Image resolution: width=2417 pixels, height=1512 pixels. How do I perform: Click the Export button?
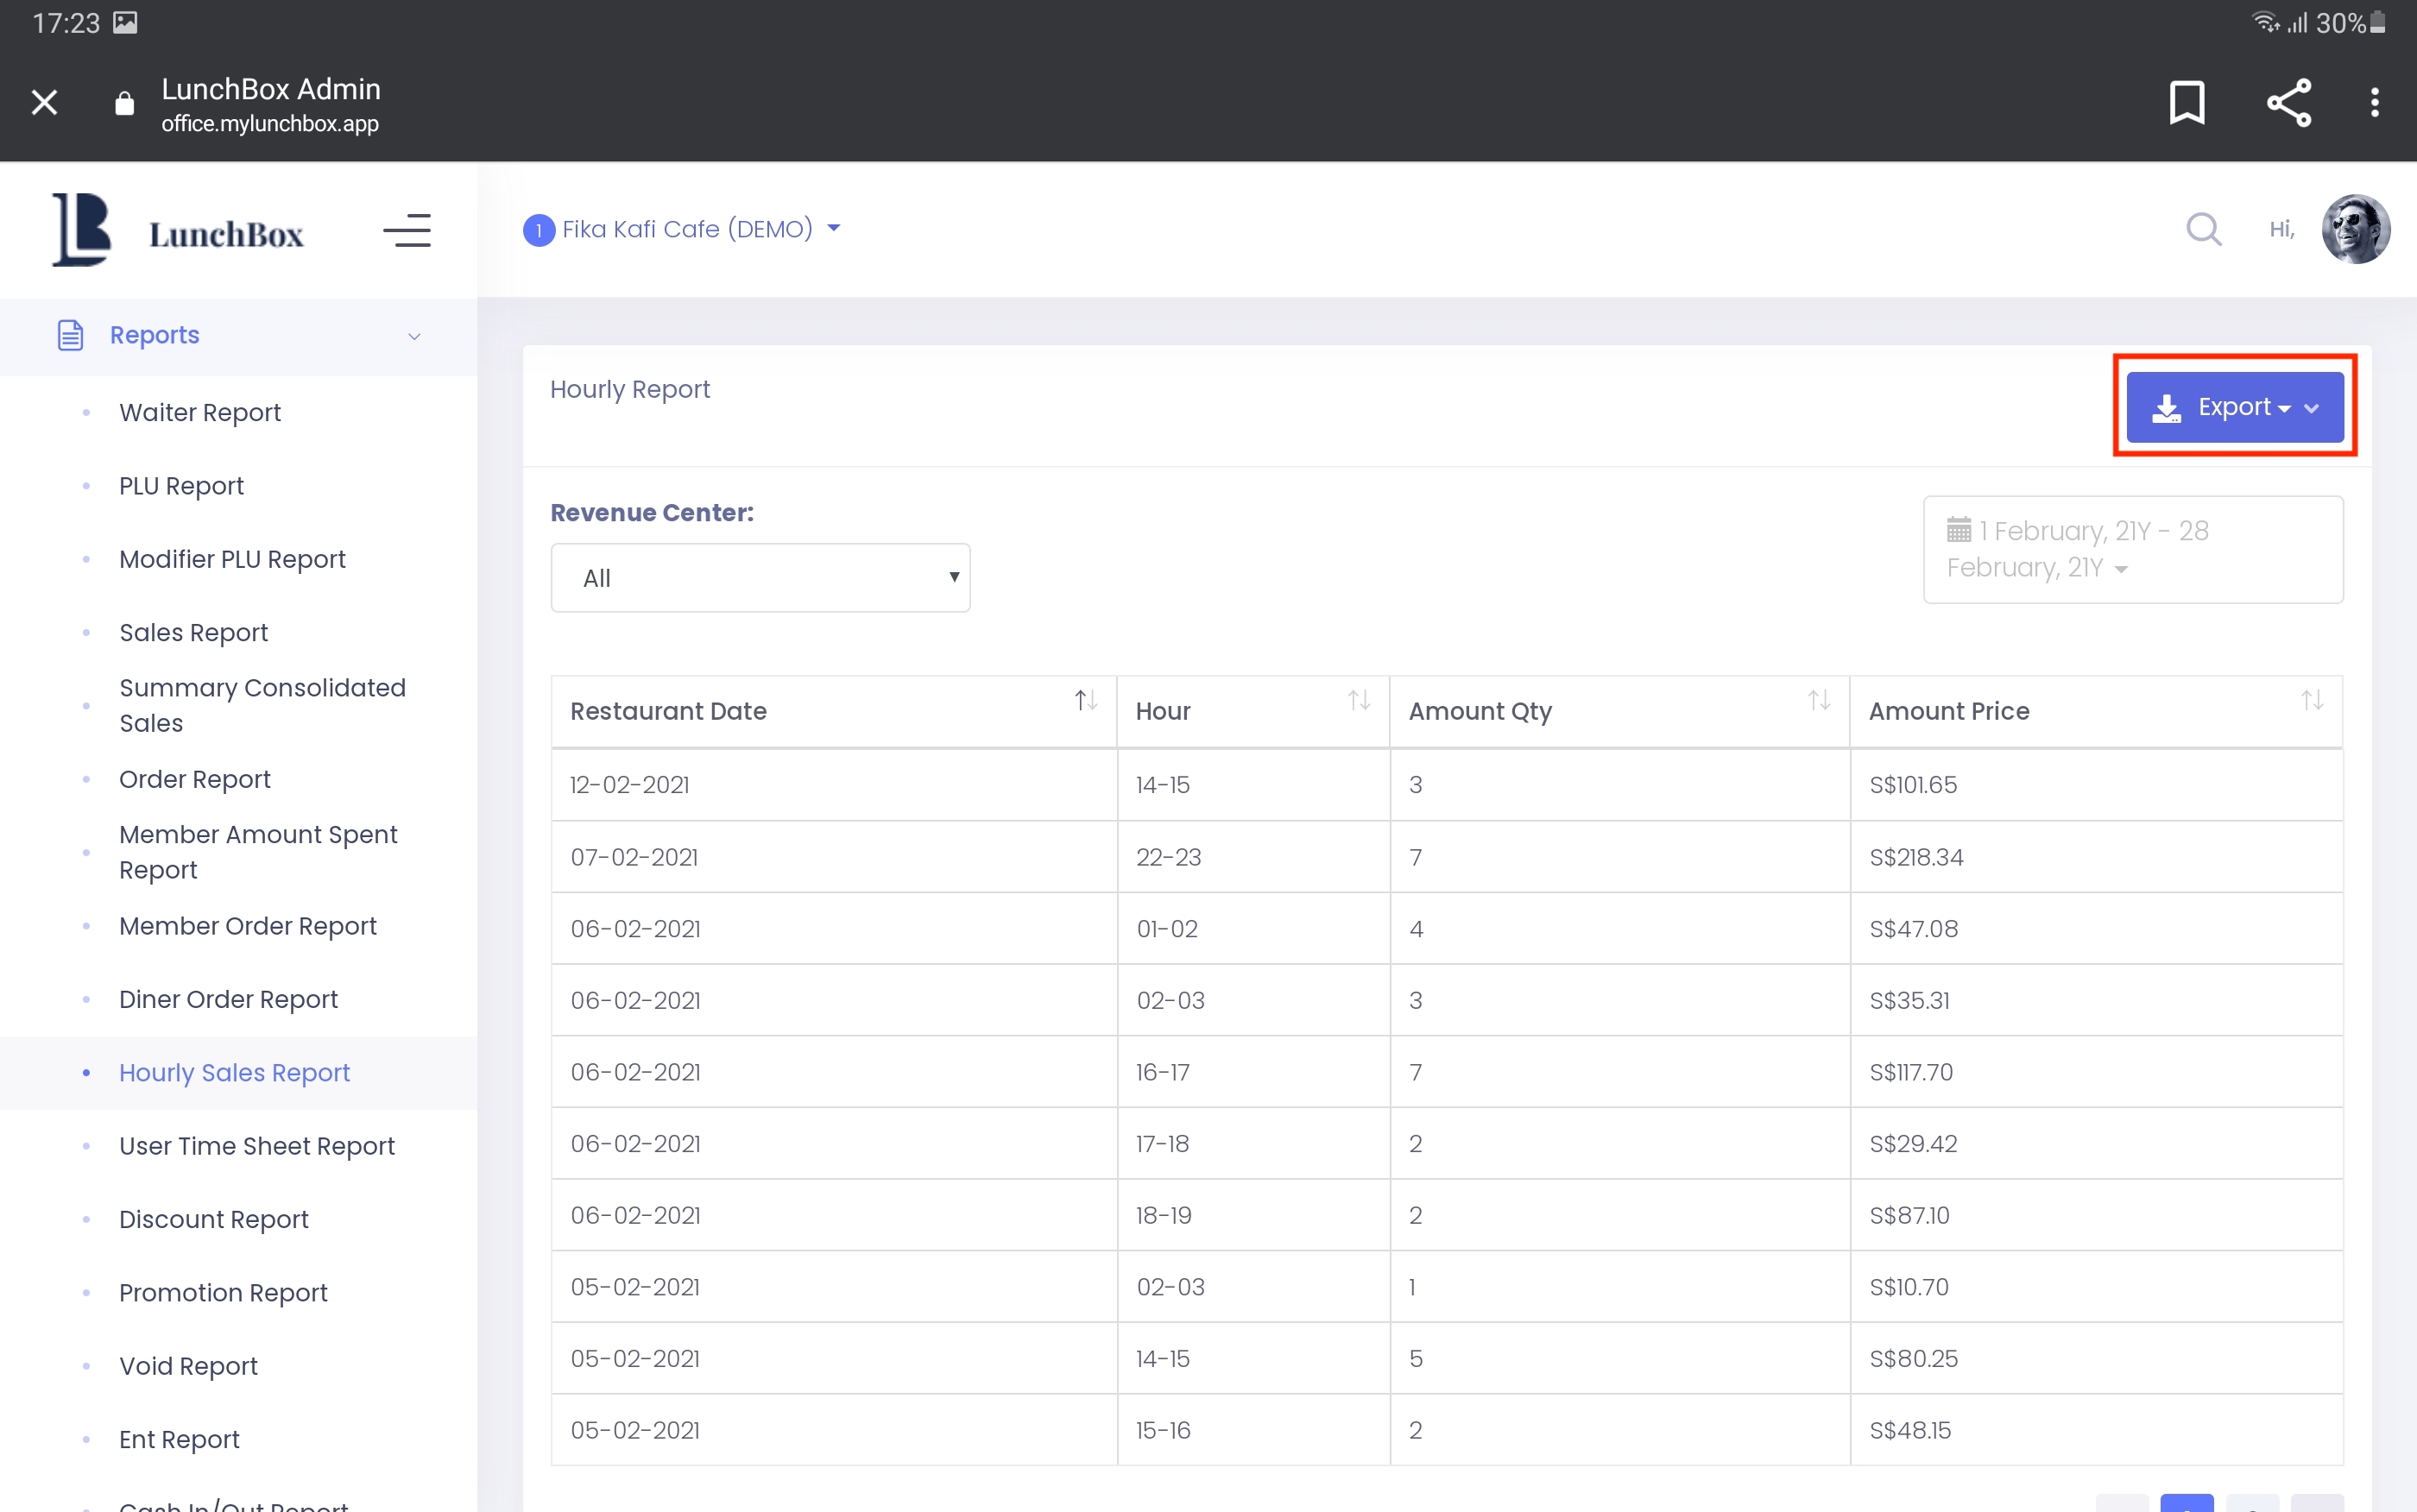pyautogui.click(x=2234, y=407)
